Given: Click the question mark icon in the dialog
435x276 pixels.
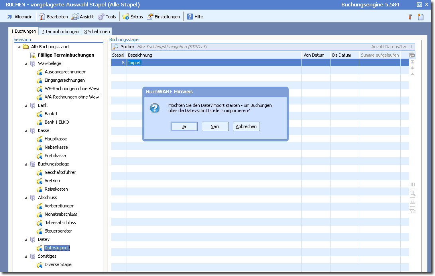Looking at the screenshot, I should (155, 108).
